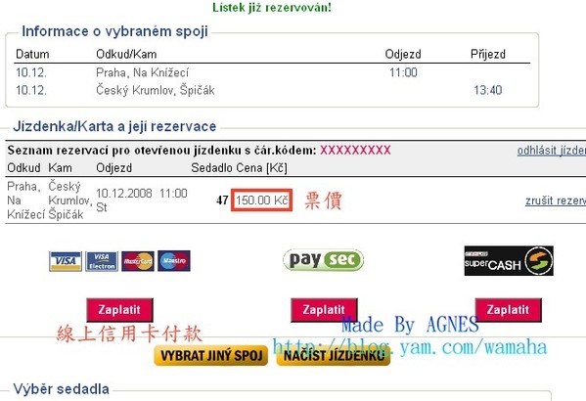Choose the MasterCard payment logo
Viewport: 586px width, 401px height.
click(138, 261)
